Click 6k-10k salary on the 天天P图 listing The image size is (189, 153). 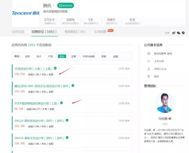click(x=19, y=109)
